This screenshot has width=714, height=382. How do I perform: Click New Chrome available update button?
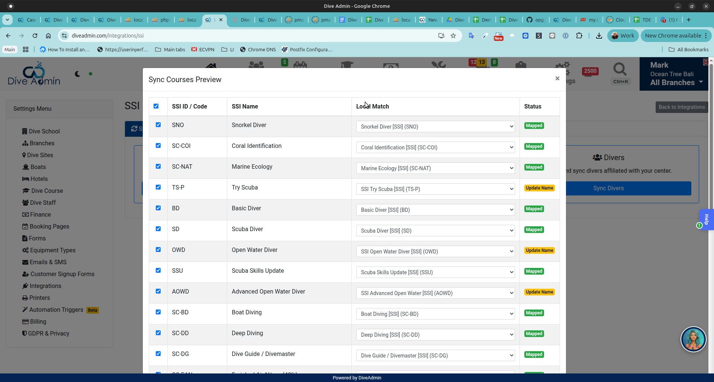(676, 36)
